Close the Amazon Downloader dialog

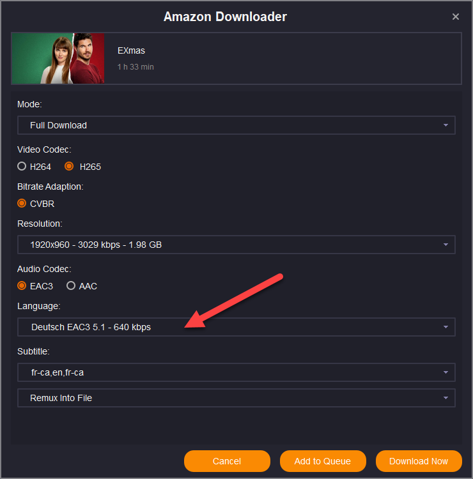455,17
